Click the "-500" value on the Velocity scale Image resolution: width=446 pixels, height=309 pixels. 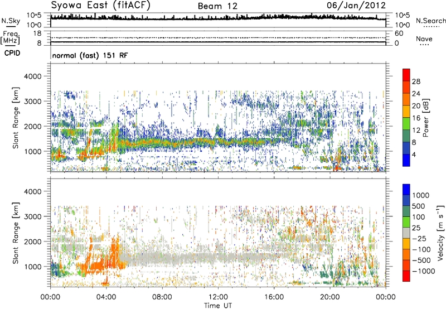pos(421,260)
